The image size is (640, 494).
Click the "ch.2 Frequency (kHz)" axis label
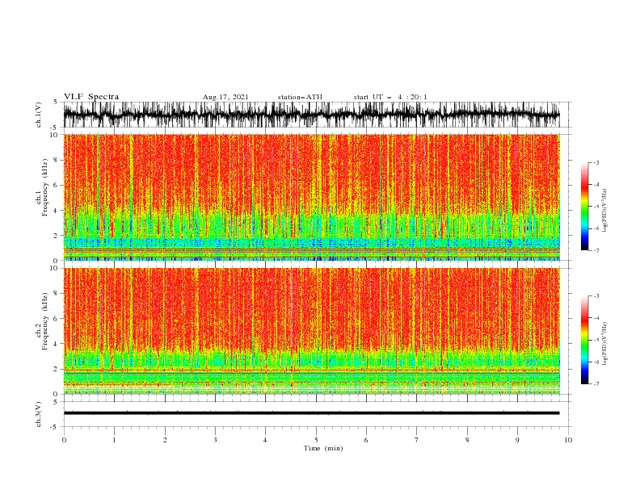coord(42,321)
